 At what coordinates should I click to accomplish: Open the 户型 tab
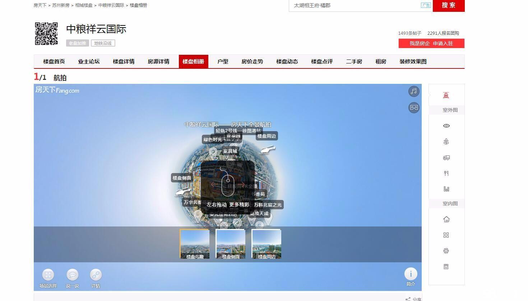pos(223,61)
